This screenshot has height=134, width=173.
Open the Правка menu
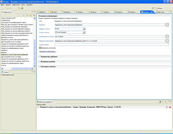click(x=8, y=5)
